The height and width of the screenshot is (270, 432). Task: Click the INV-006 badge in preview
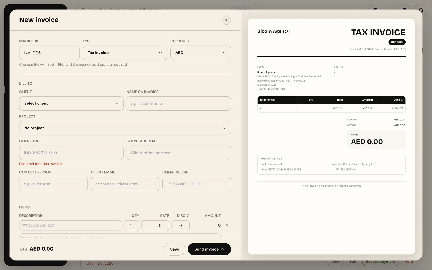397,42
